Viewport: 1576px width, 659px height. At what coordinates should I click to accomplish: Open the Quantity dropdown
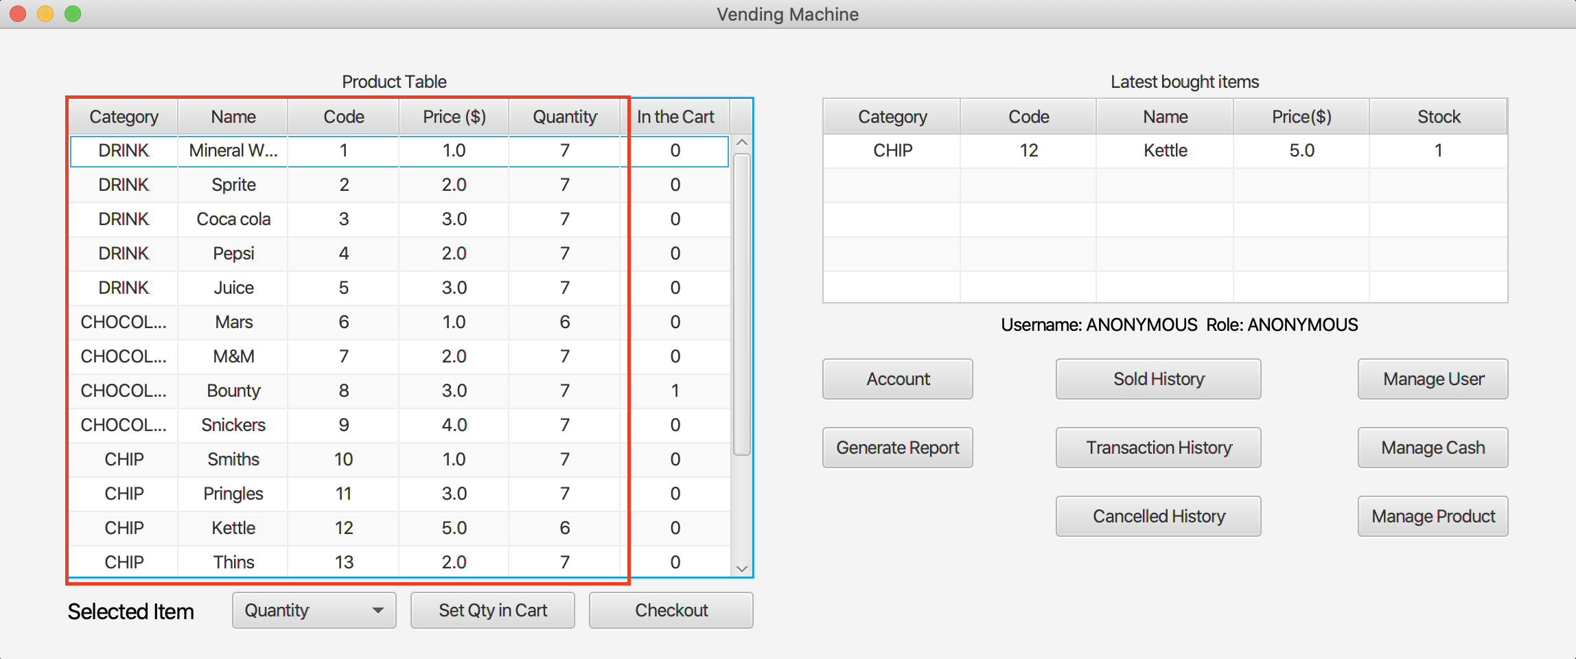314,610
